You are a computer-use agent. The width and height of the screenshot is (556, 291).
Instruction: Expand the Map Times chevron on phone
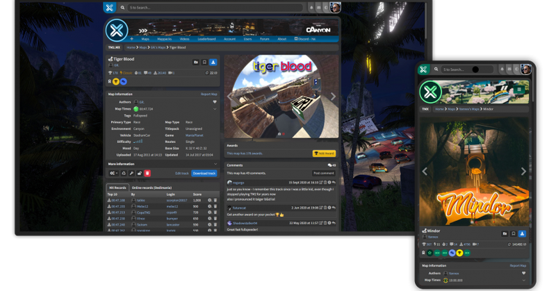coord(524,281)
